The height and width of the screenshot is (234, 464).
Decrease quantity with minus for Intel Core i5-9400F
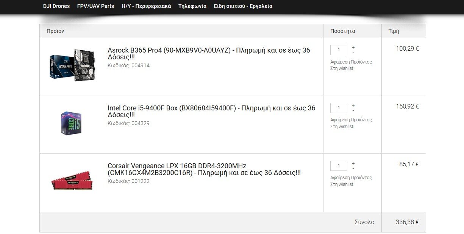tap(353, 110)
